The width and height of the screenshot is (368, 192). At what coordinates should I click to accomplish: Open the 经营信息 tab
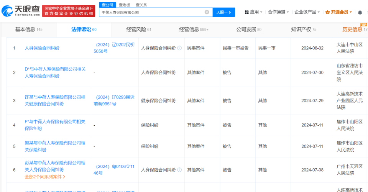(194, 30)
